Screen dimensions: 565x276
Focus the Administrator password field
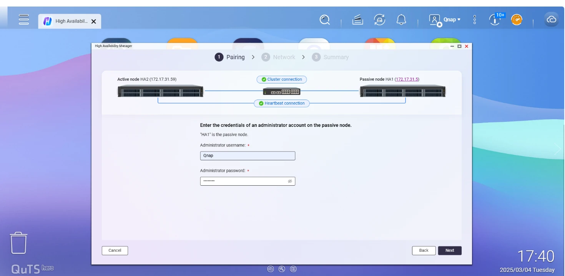(x=248, y=181)
